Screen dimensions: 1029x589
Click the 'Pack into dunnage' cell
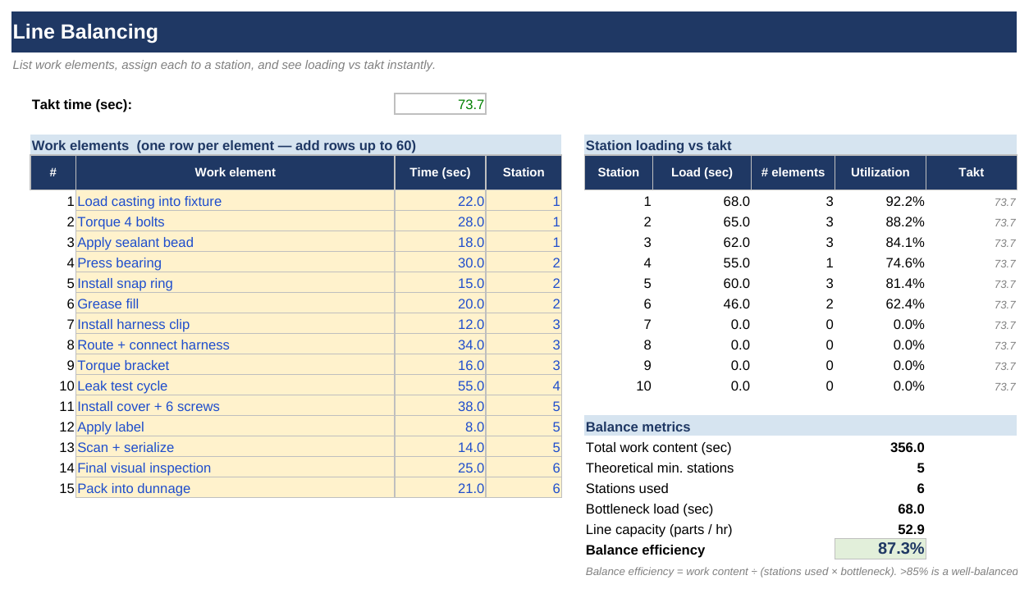pyautogui.click(x=235, y=488)
